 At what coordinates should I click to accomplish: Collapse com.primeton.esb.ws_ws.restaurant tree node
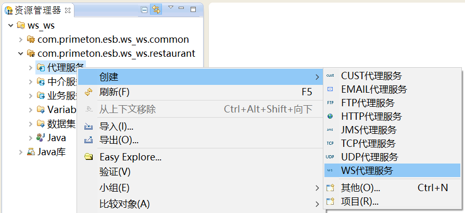20,53
